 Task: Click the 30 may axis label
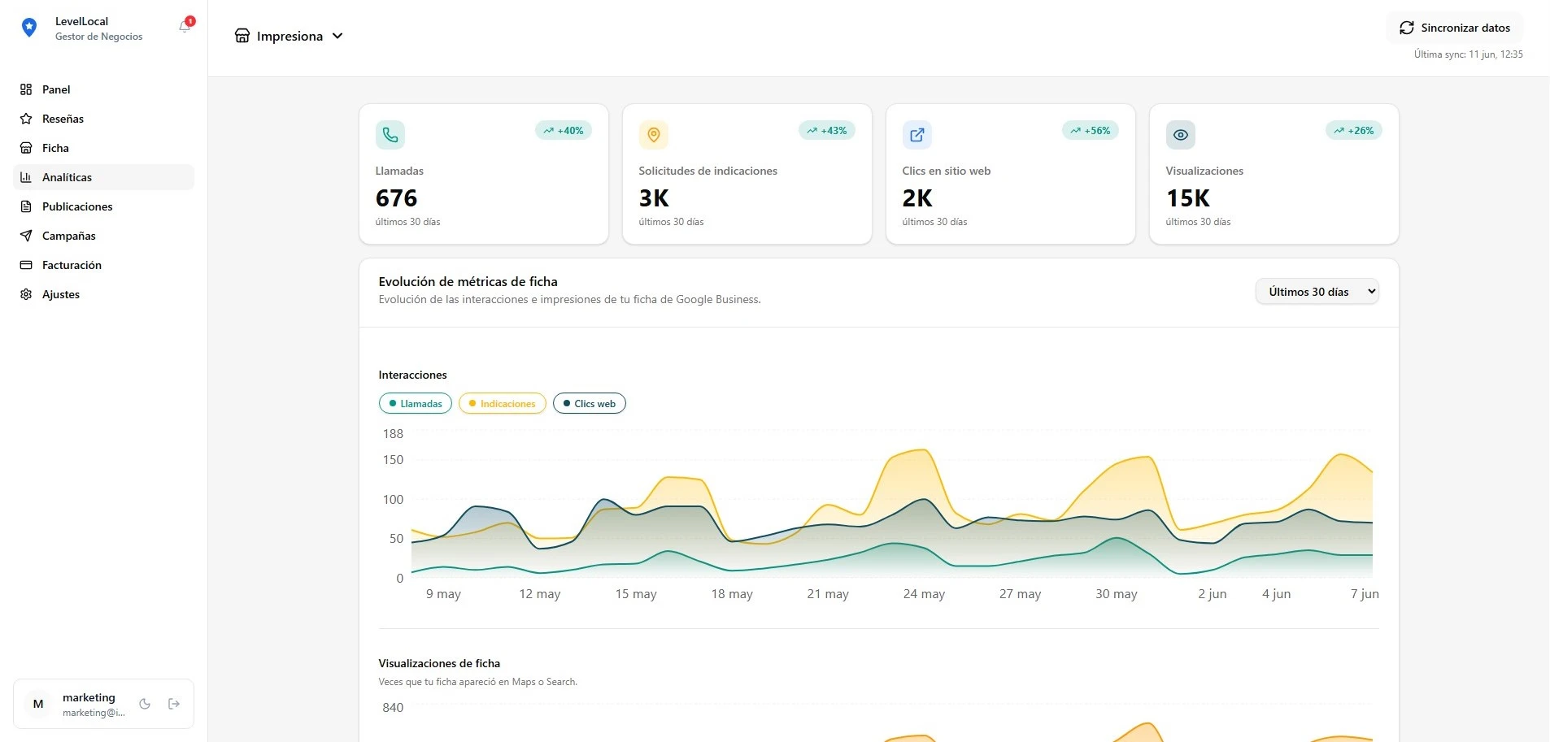click(x=1117, y=594)
